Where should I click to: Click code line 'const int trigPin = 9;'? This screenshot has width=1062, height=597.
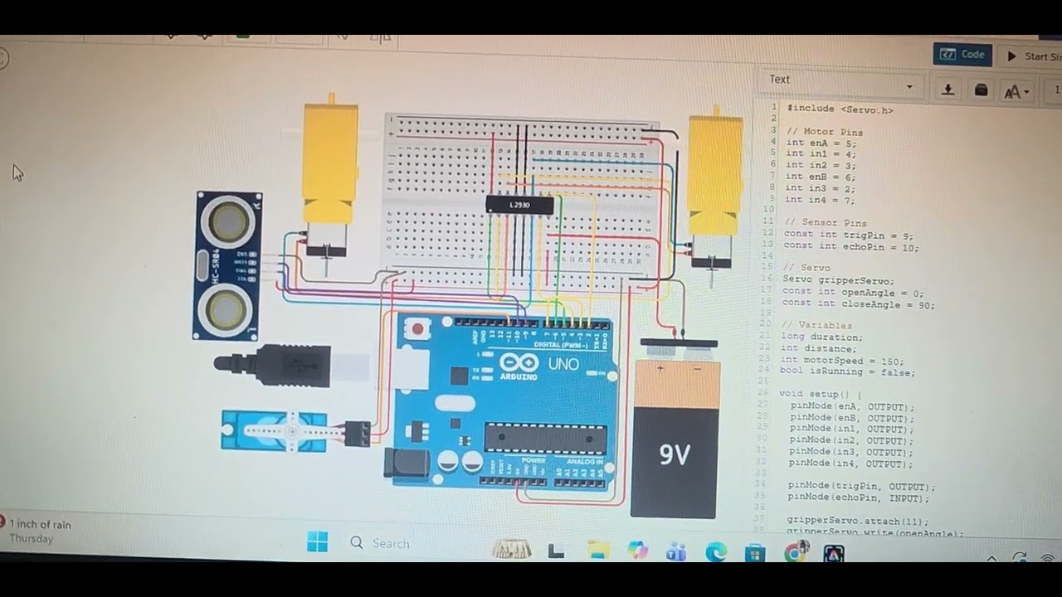[x=848, y=235]
